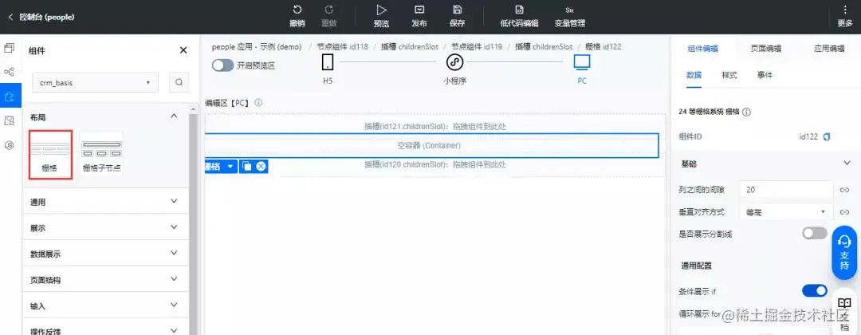Select the H5 device icon

(x=328, y=62)
